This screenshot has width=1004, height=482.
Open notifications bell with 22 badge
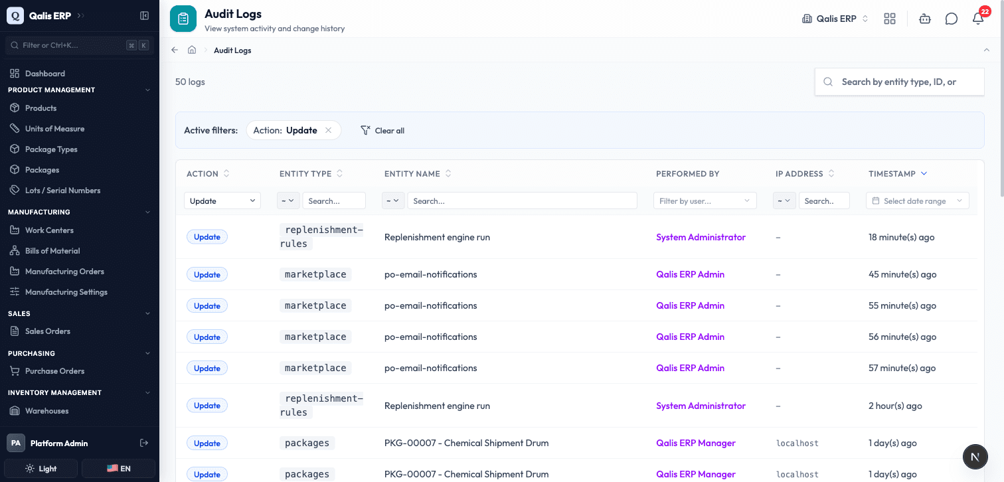pyautogui.click(x=978, y=19)
